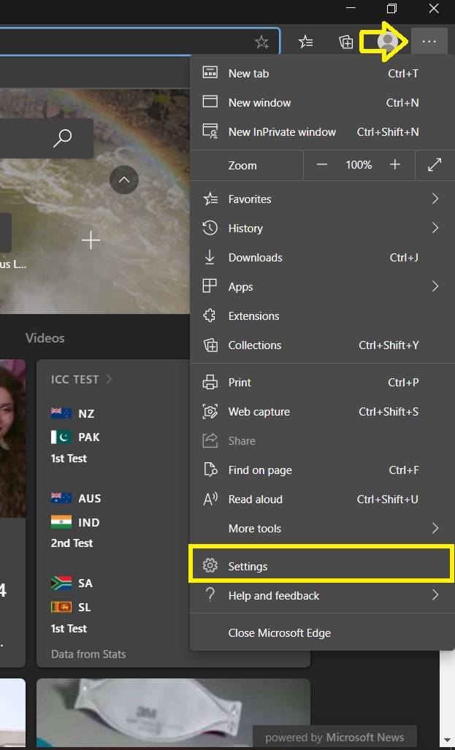Open the ICC TEST scores link
This screenshot has width=455, height=750.
[81, 379]
